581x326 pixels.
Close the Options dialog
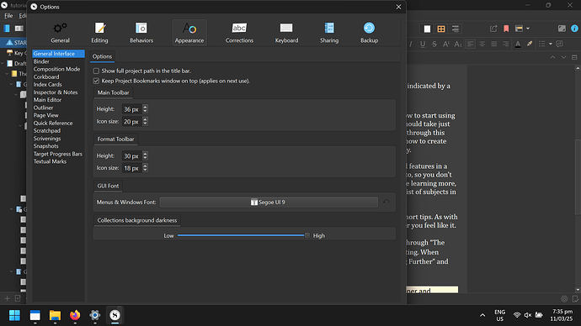click(x=398, y=7)
